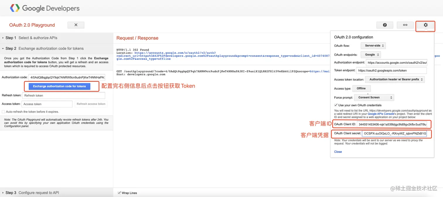Click the Host: developers.google.com line
This screenshot has width=443, height=197.
pyautogui.click(x=141, y=74)
